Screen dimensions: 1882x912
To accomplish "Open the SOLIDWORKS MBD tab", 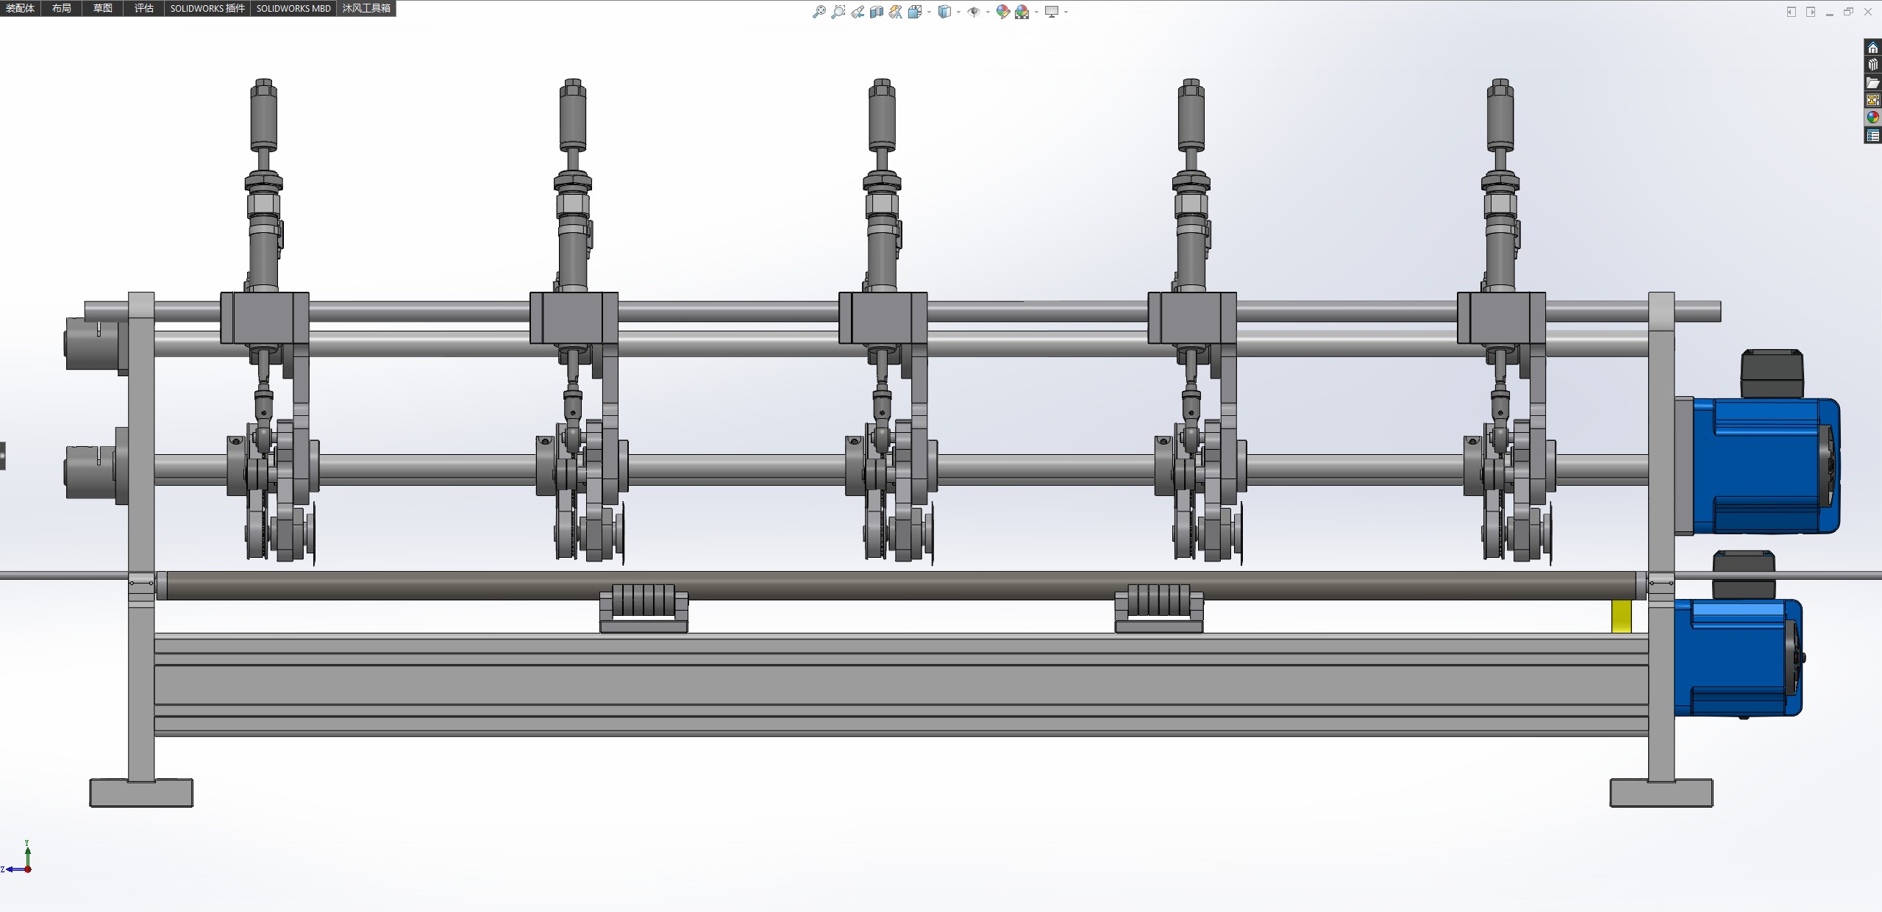I will (x=293, y=8).
